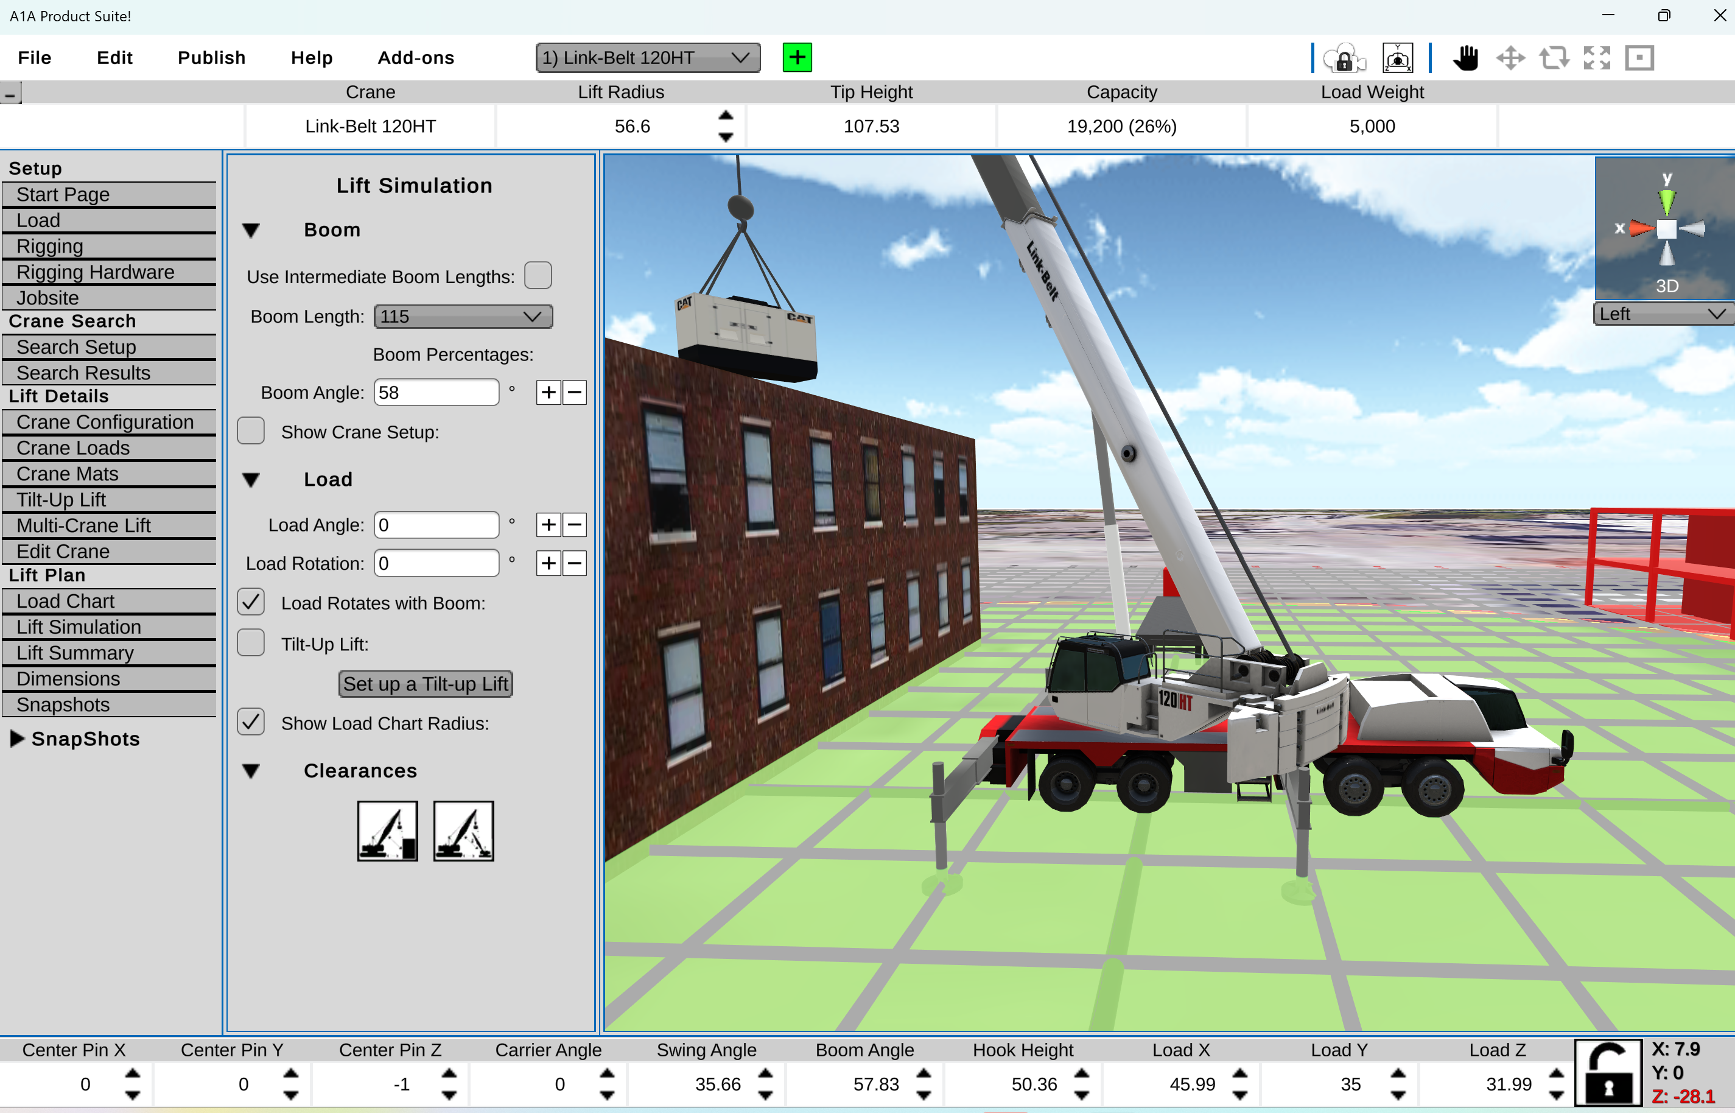Enable Use Intermediate Boom Lengths checkbox
This screenshot has width=1735, height=1113.
(x=538, y=275)
